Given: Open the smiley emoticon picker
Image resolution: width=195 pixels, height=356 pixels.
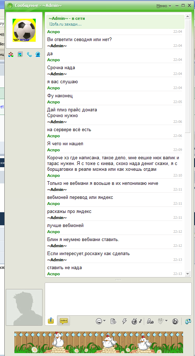Looking at the screenshot, I should (99, 321).
